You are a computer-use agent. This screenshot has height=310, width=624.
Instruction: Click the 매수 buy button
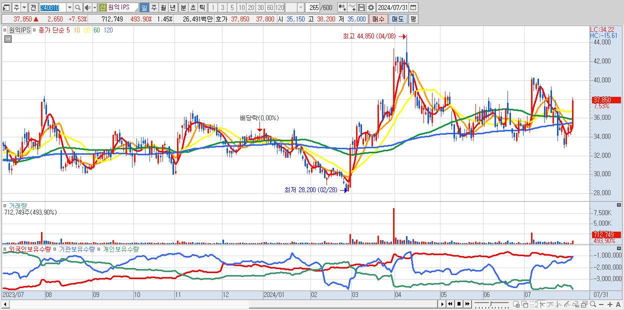[x=378, y=19]
